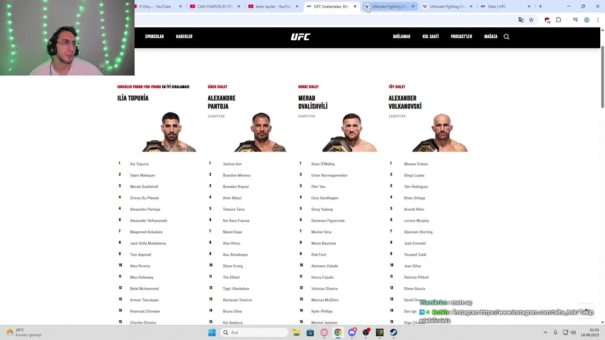Open Cory Sandhagen ranking link
The image size is (605, 340).
click(x=325, y=198)
